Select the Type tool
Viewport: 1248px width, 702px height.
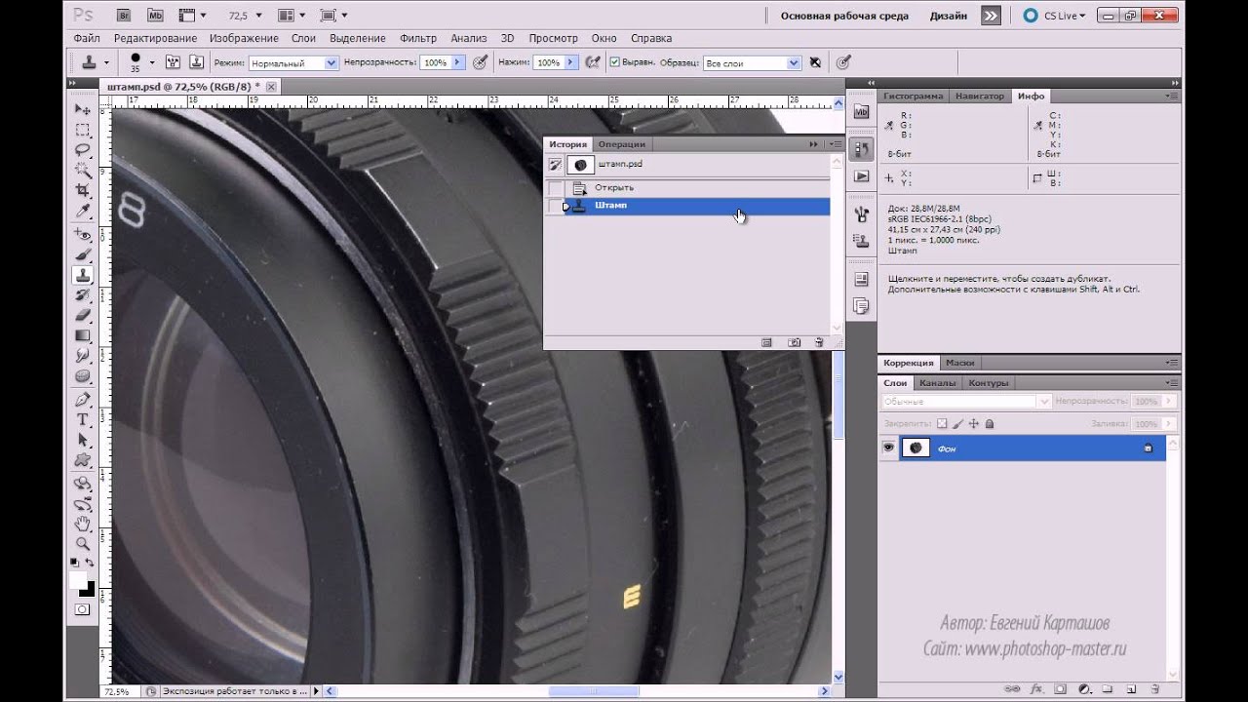click(x=83, y=420)
